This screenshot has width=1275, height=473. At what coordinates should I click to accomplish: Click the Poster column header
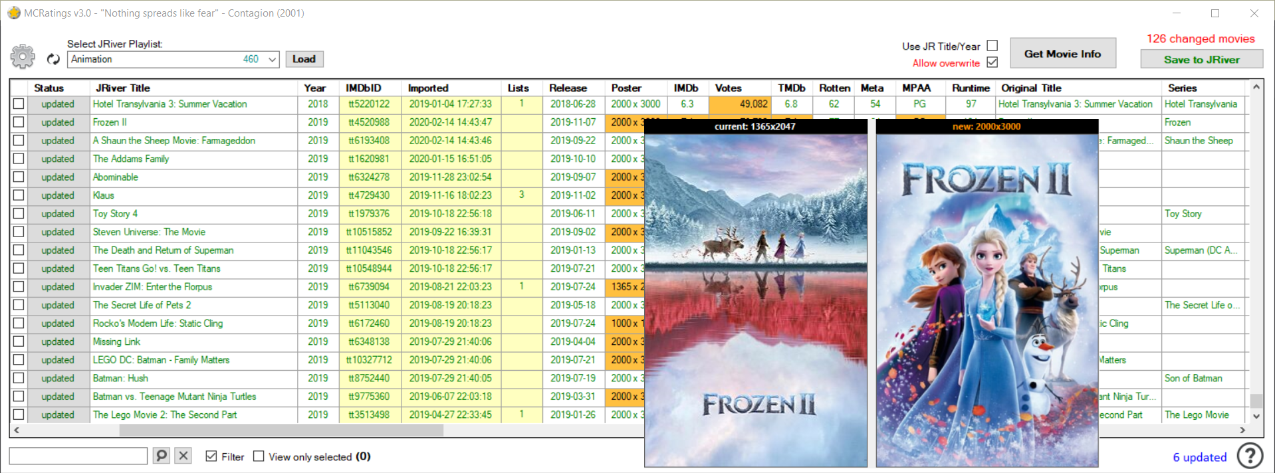pos(636,88)
